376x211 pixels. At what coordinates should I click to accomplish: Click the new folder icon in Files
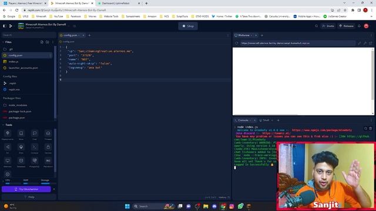48,42
